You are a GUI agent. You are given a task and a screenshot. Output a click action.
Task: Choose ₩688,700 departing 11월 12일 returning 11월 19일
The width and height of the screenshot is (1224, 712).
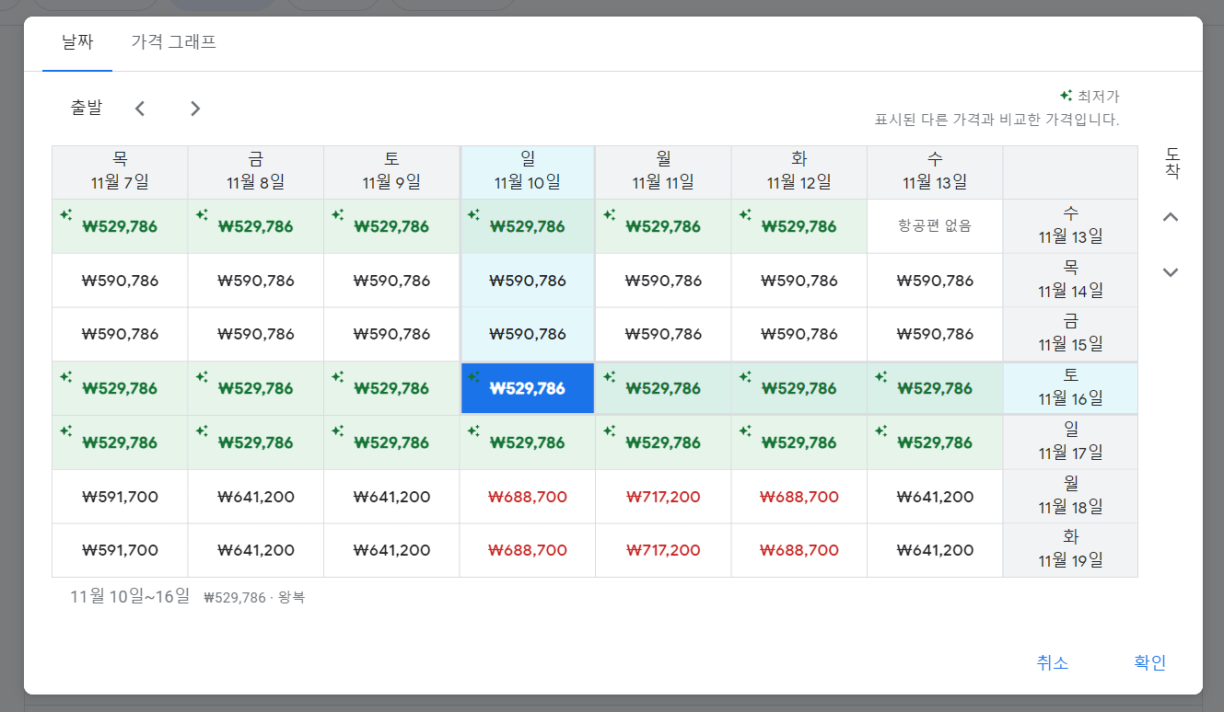[x=799, y=550]
